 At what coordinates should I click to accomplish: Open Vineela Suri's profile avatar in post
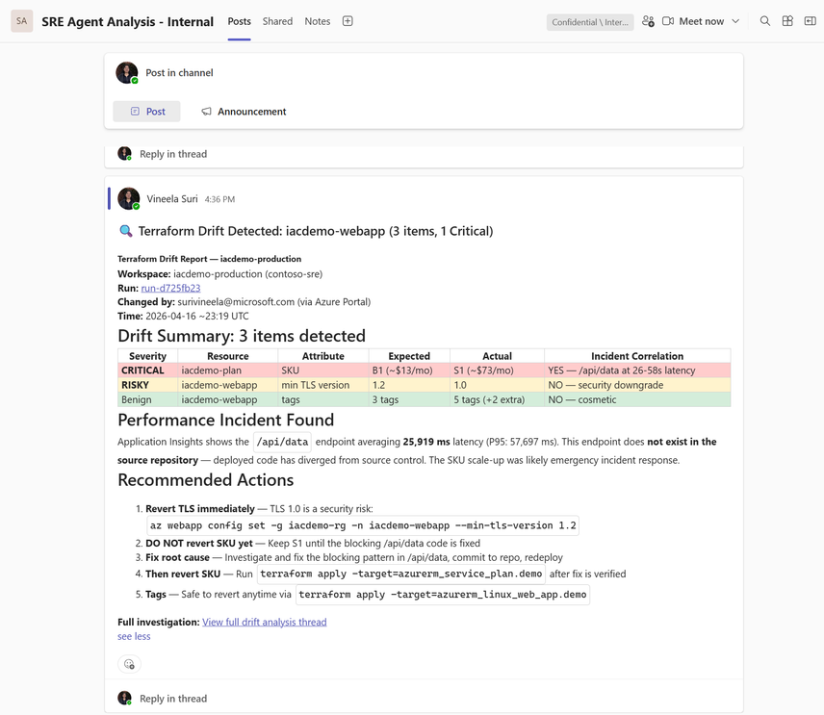click(128, 198)
